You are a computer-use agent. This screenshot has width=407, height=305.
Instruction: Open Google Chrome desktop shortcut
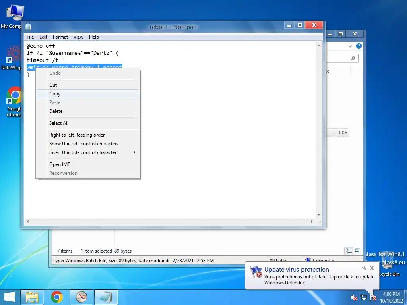tap(13, 102)
